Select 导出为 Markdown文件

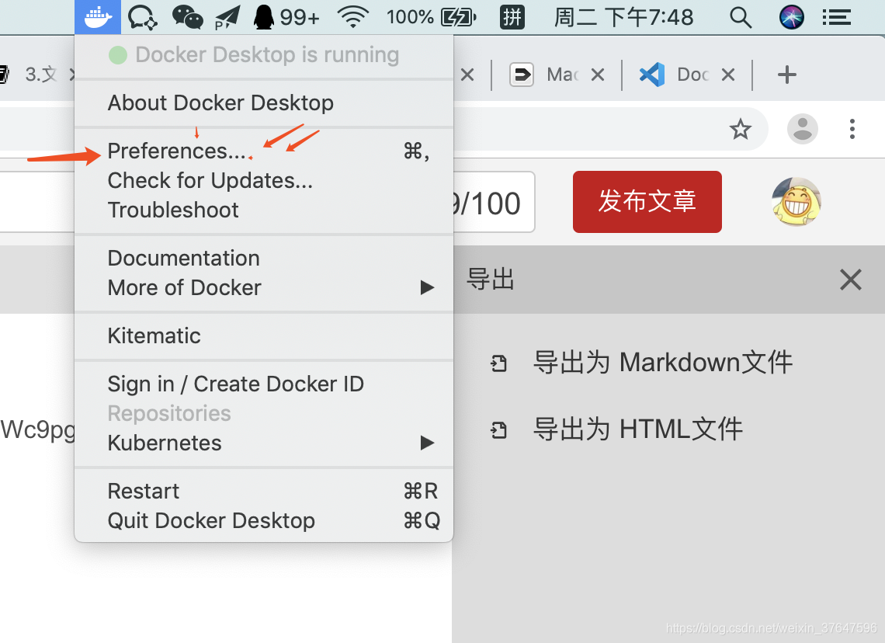point(663,362)
